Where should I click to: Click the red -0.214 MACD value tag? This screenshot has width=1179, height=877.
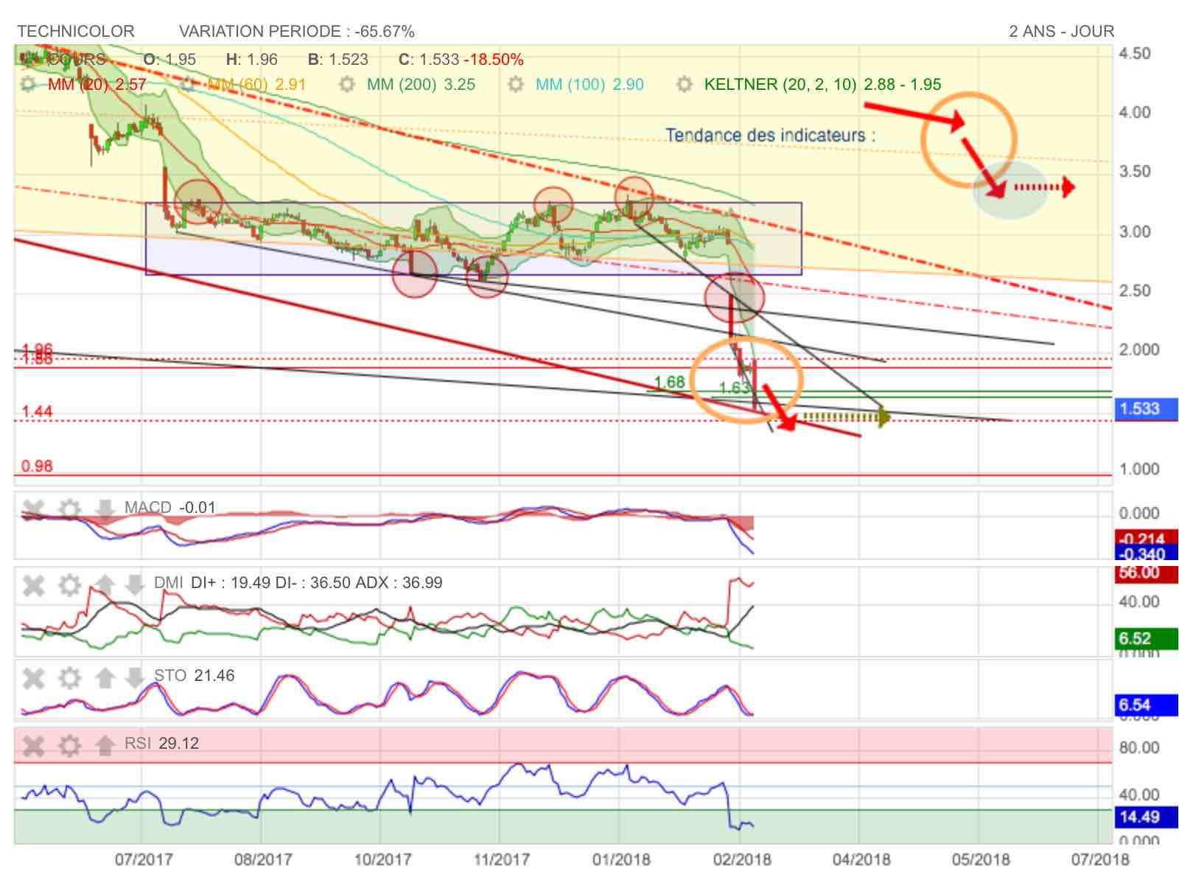coord(1147,537)
